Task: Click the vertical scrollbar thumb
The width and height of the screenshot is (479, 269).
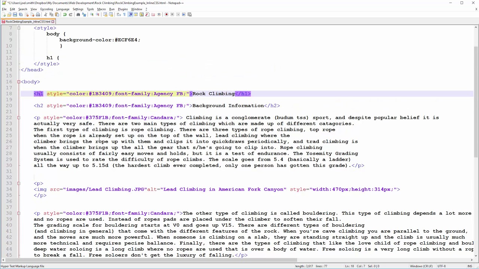Action: (476, 102)
